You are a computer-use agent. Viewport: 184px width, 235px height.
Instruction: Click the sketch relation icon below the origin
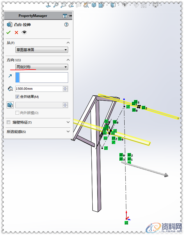click(126, 223)
